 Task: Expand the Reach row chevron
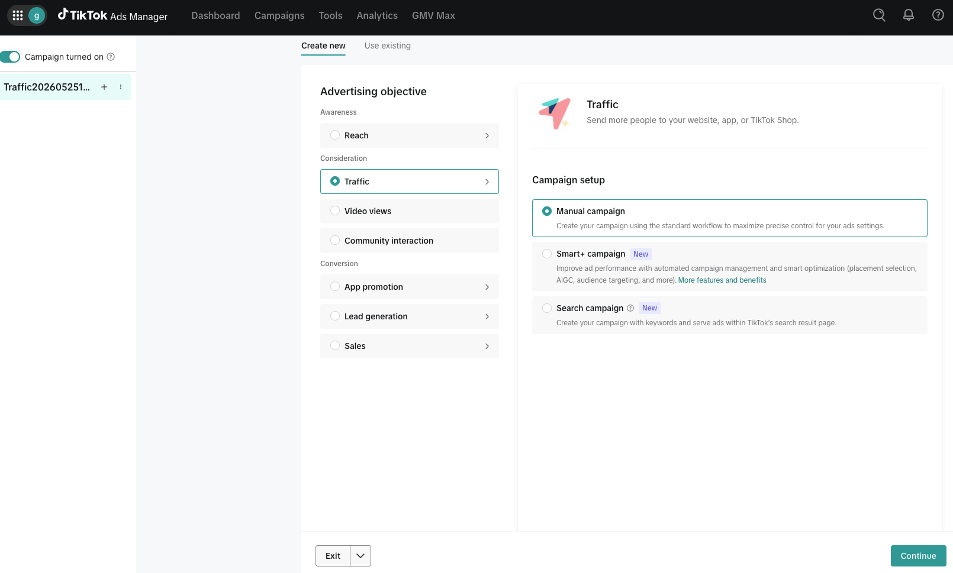[x=487, y=135]
